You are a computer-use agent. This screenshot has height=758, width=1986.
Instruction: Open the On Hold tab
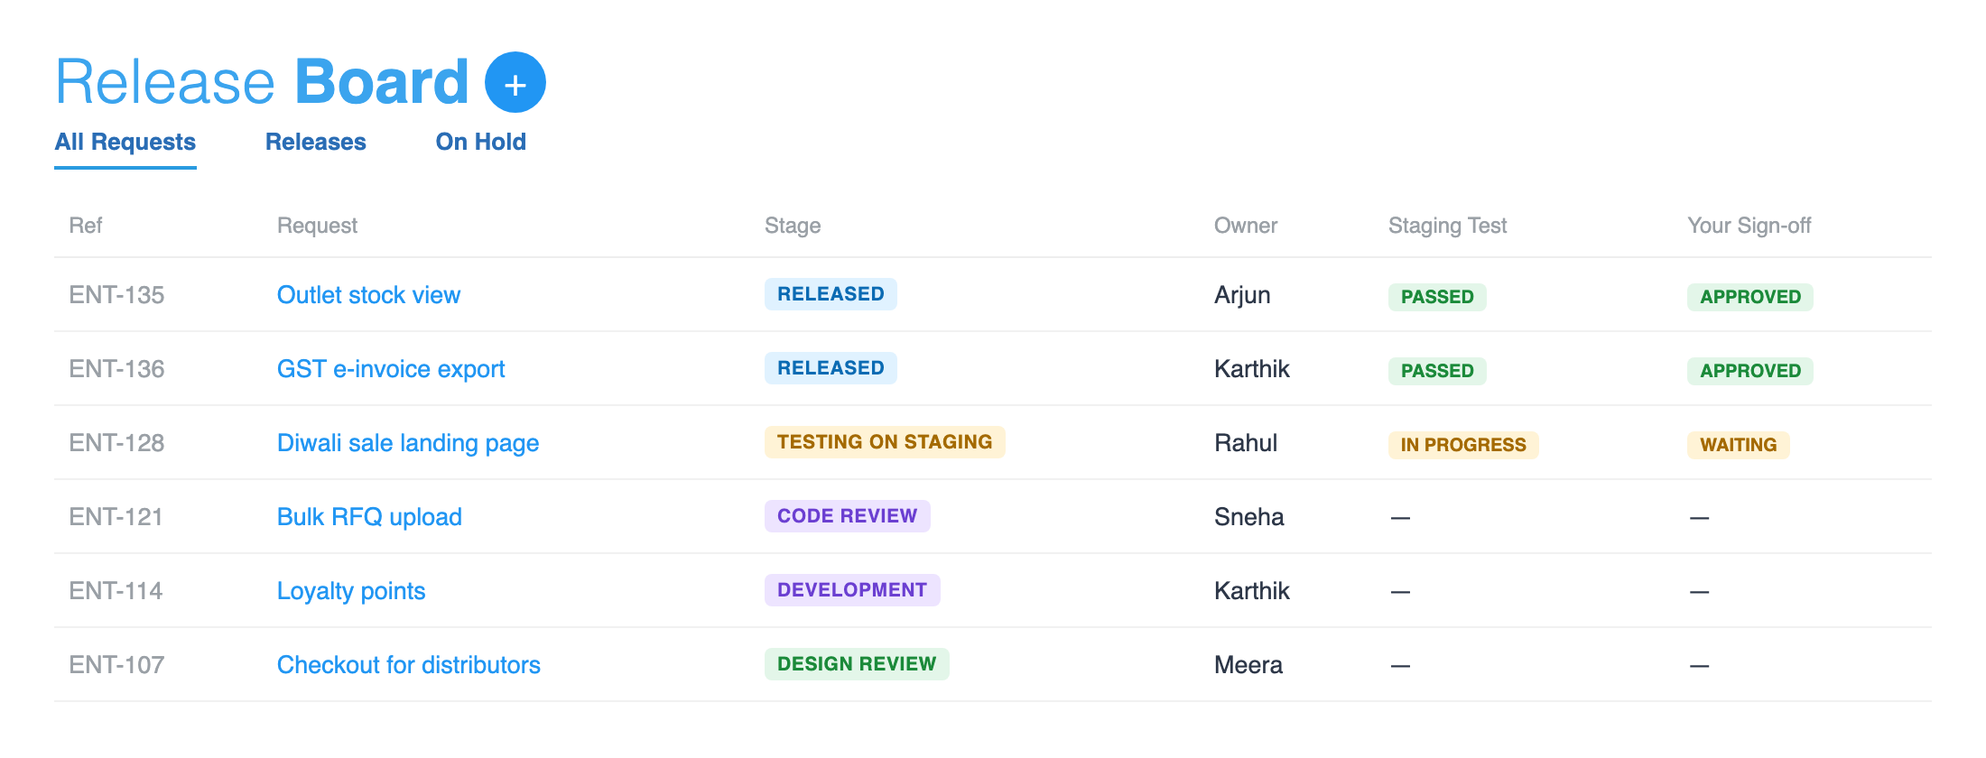click(481, 142)
